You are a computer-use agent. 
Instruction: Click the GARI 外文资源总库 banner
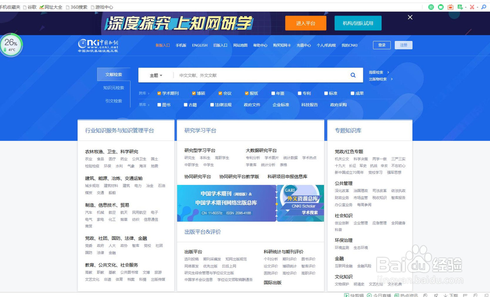point(300,203)
